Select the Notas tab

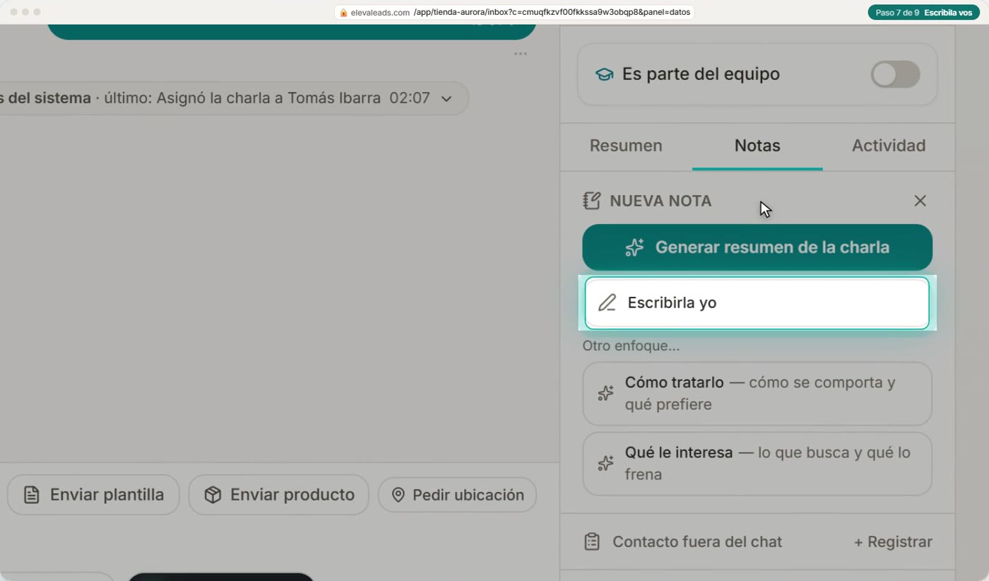tap(757, 146)
